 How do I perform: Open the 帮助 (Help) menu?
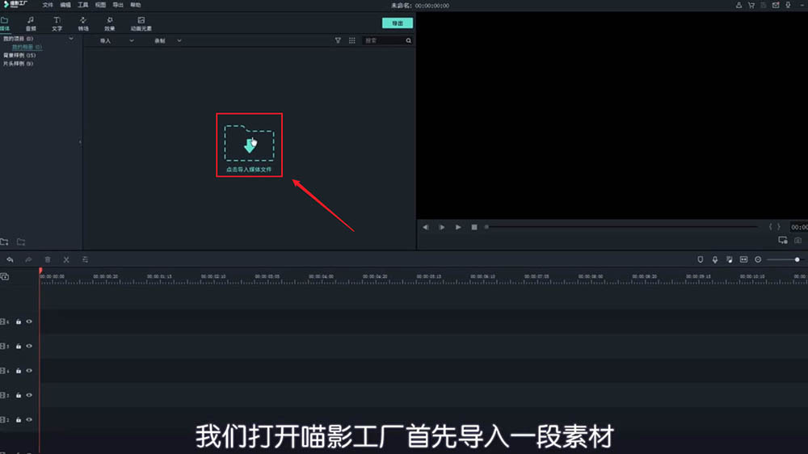coord(136,5)
